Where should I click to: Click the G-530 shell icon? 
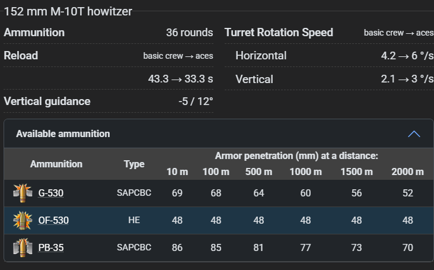[22, 193]
